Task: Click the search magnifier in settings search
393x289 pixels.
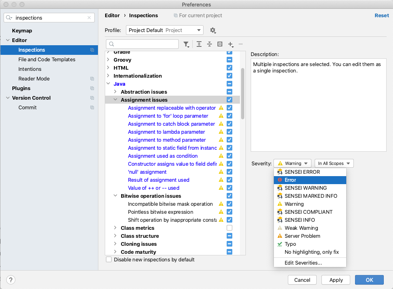Action: (x=9, y=18)
